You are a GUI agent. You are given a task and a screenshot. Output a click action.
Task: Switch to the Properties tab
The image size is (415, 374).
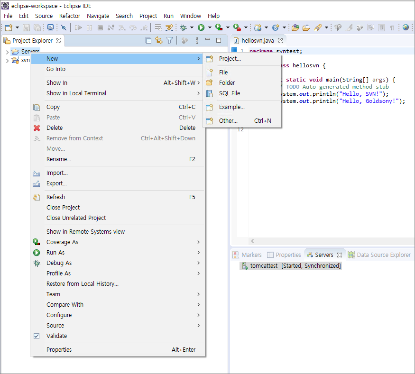pos(284,255)
